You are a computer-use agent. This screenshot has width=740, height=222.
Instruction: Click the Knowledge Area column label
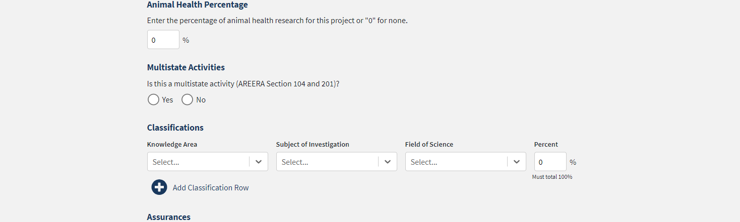(x=172, y=145)
